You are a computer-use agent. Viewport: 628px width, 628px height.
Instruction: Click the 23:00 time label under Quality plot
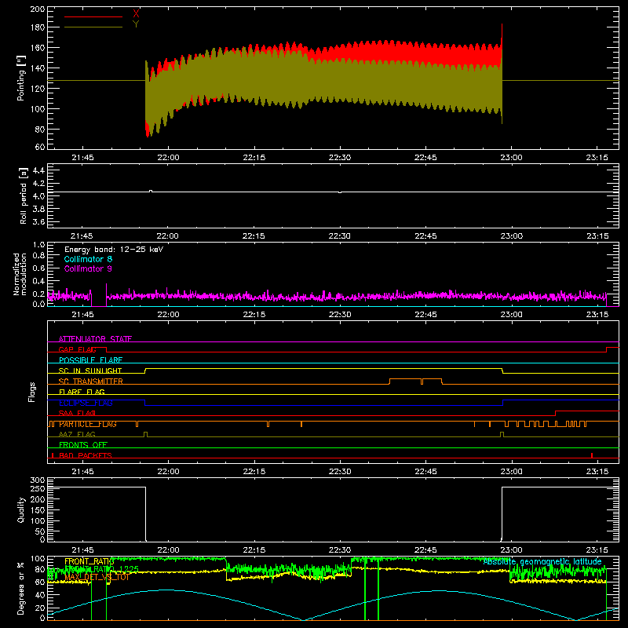pos(512,550)
